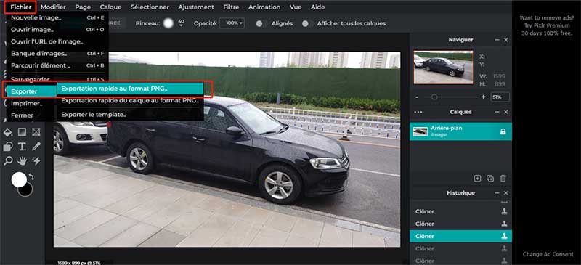The width and height of the screenshot is (581, 265).
Task: Open the Aide menu
Action: 317,7
